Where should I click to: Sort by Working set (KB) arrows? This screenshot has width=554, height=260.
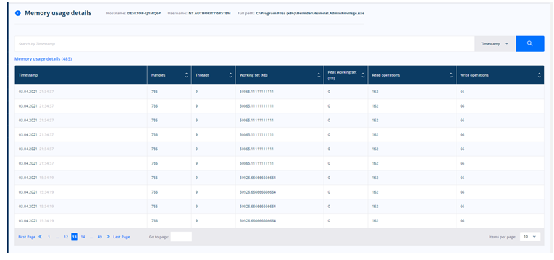click(319, 75)
